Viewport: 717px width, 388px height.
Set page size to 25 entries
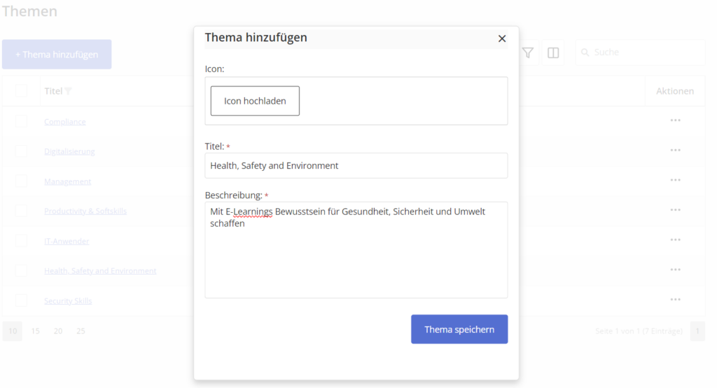point(81,331)
